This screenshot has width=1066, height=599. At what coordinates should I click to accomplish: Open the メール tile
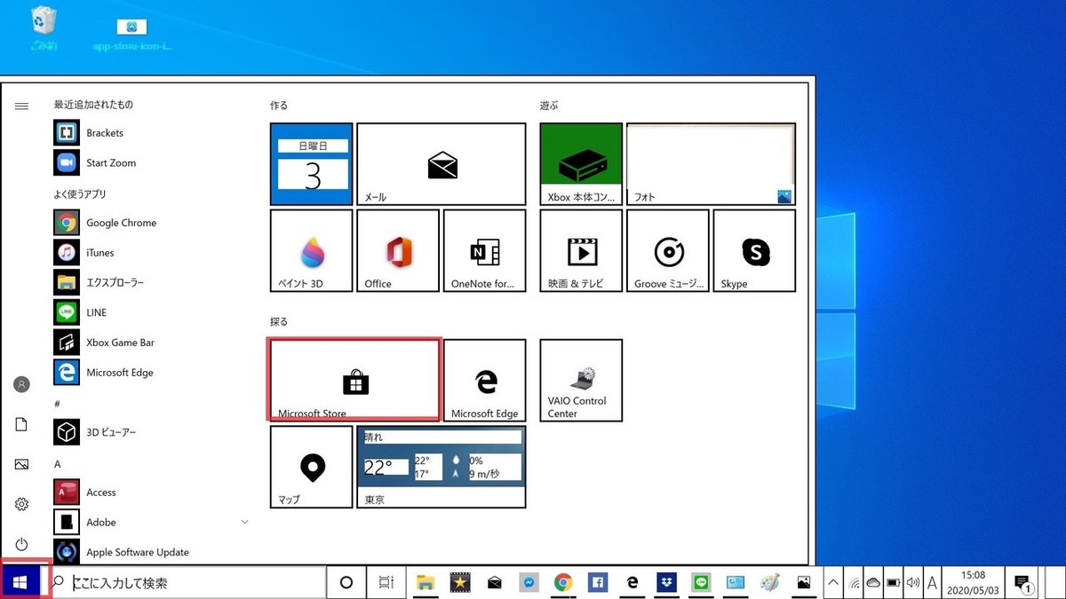[x=442, y=164]
